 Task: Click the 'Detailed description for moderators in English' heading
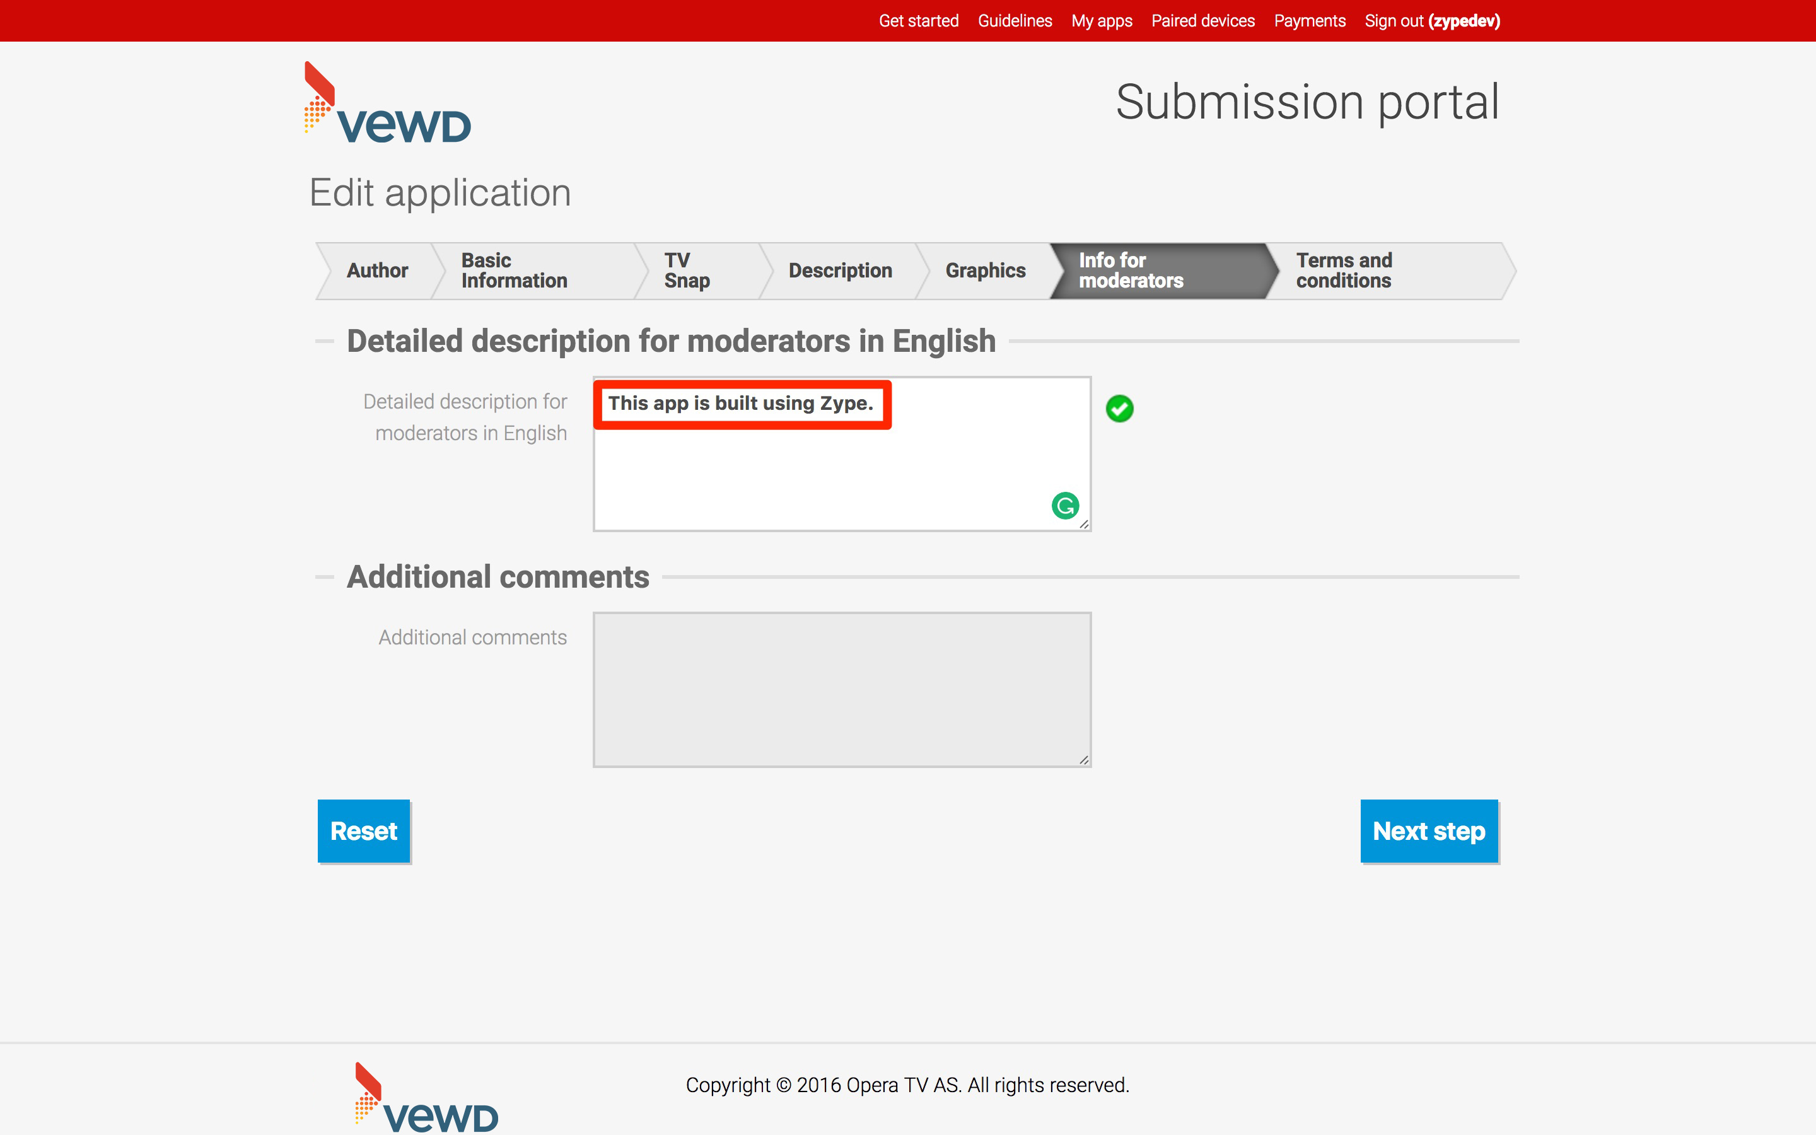click(x=671, y=340)
